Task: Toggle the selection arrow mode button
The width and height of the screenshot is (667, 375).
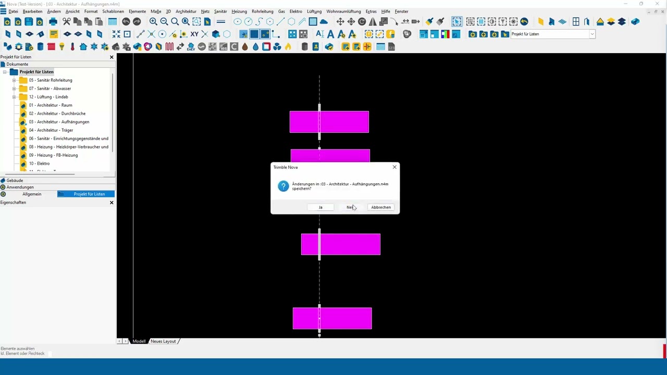Action: click(x=456, y=22)
